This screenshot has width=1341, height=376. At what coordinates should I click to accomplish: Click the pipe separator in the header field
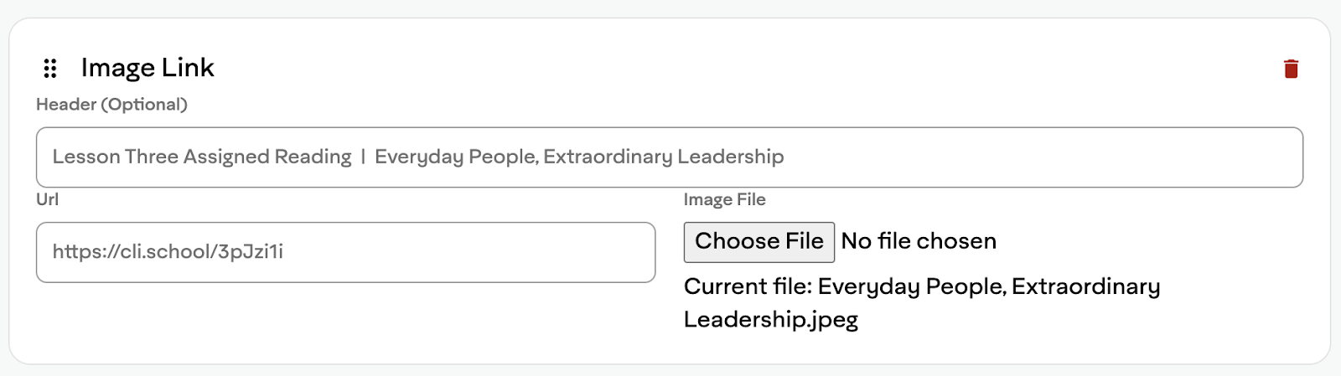(x=363, y=157)
